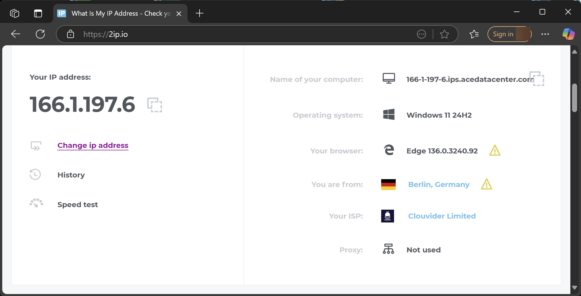Click the change IP arrow icon
Screen dimensions: 581x296
(36, 146)
